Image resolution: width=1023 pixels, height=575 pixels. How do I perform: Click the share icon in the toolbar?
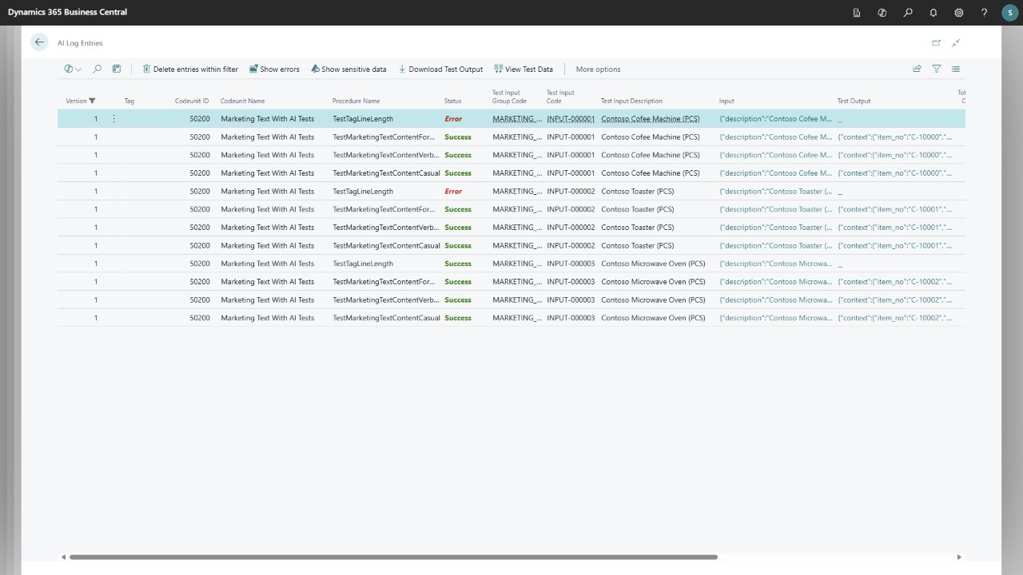click(917, 69)
